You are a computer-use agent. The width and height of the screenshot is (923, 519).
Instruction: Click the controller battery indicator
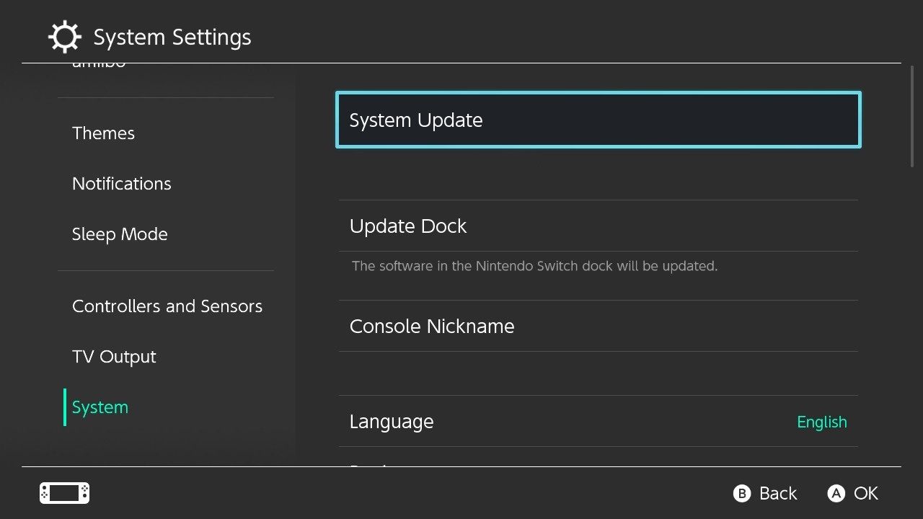pos(63,493)
